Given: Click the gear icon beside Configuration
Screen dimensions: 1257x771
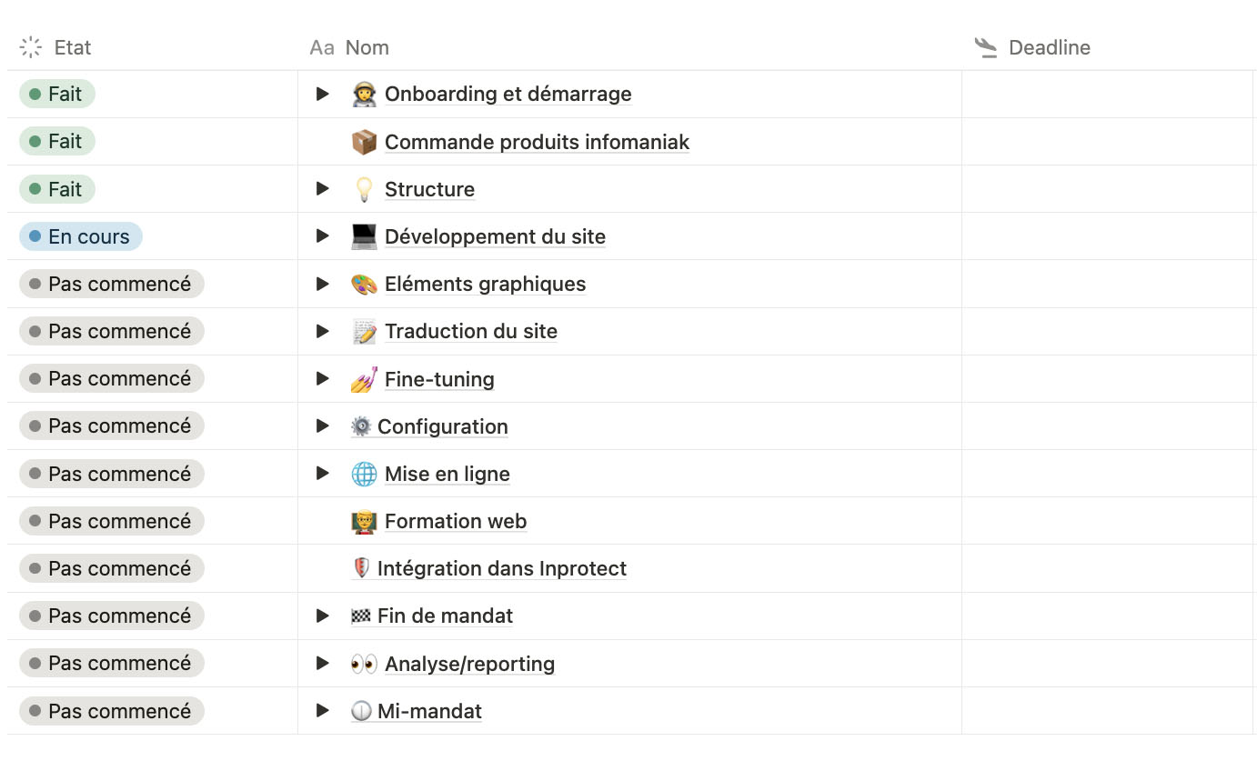Looking at the screenshot, I should pos(361,426).
